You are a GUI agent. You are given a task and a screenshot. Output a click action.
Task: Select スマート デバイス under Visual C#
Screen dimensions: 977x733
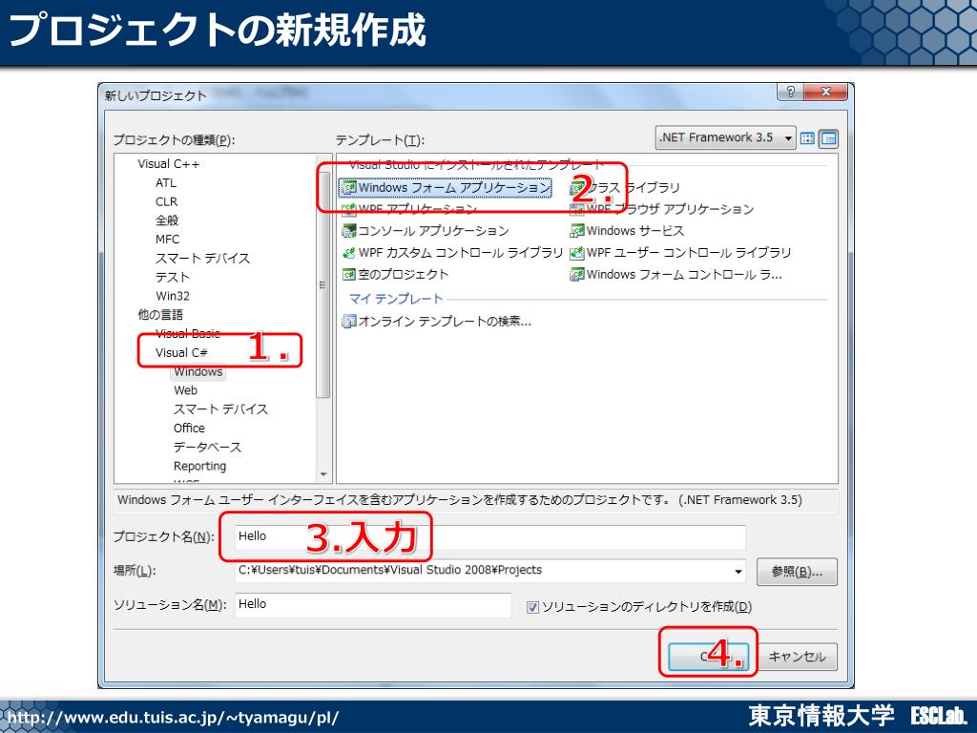click(x=220, y=409)
